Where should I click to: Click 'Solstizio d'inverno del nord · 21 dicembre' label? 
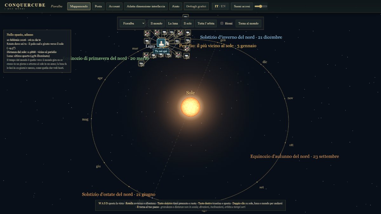pos(241,37)
